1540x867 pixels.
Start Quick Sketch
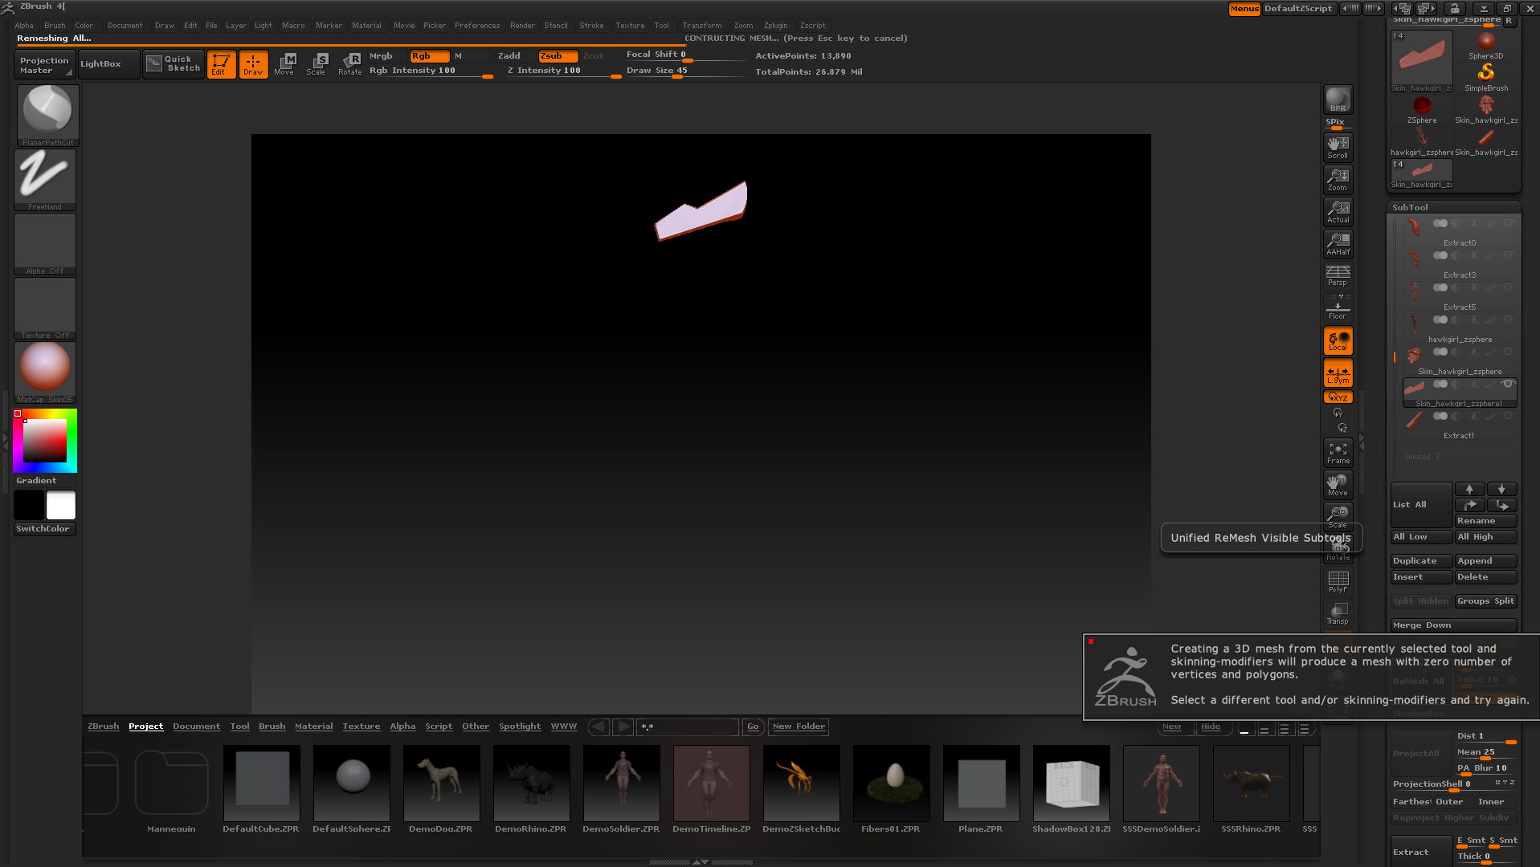point(174,64)
